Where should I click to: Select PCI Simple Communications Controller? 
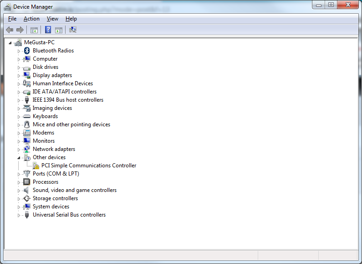(x=89, y=166)
